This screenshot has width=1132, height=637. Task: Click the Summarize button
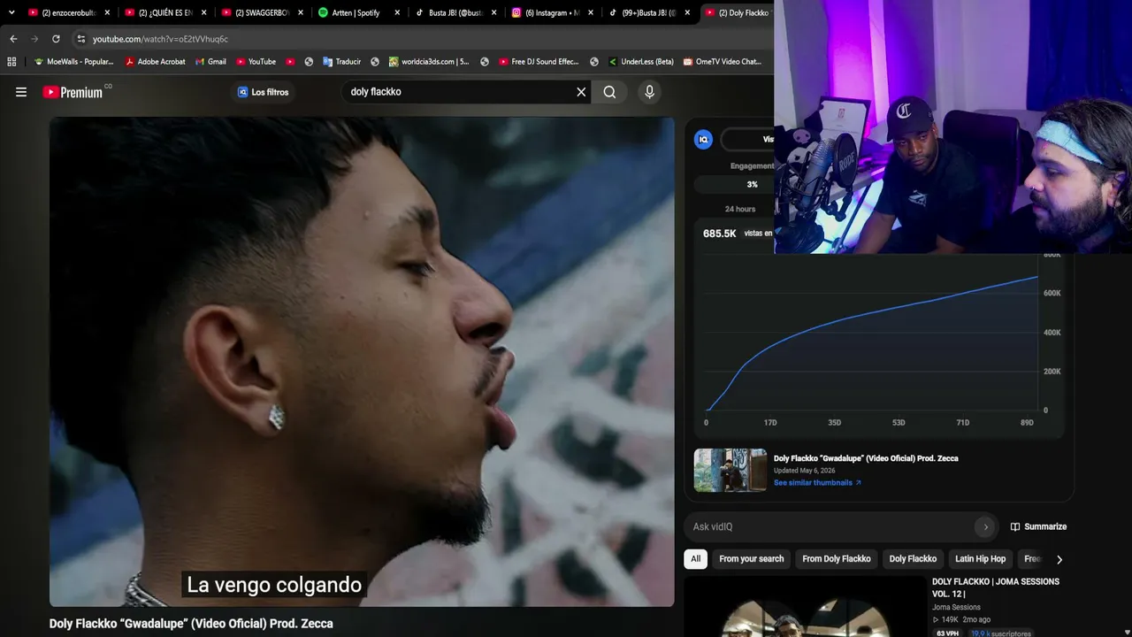tap(1038, 526)
